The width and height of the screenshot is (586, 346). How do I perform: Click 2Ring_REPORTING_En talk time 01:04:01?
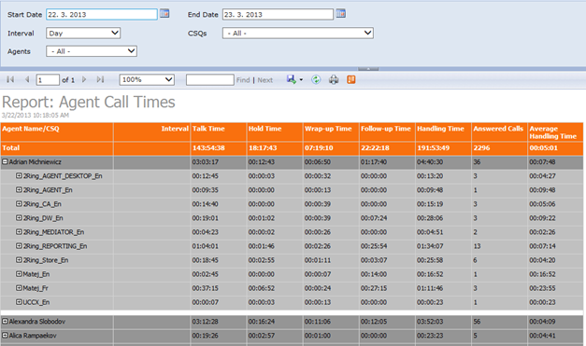point(206,246)
